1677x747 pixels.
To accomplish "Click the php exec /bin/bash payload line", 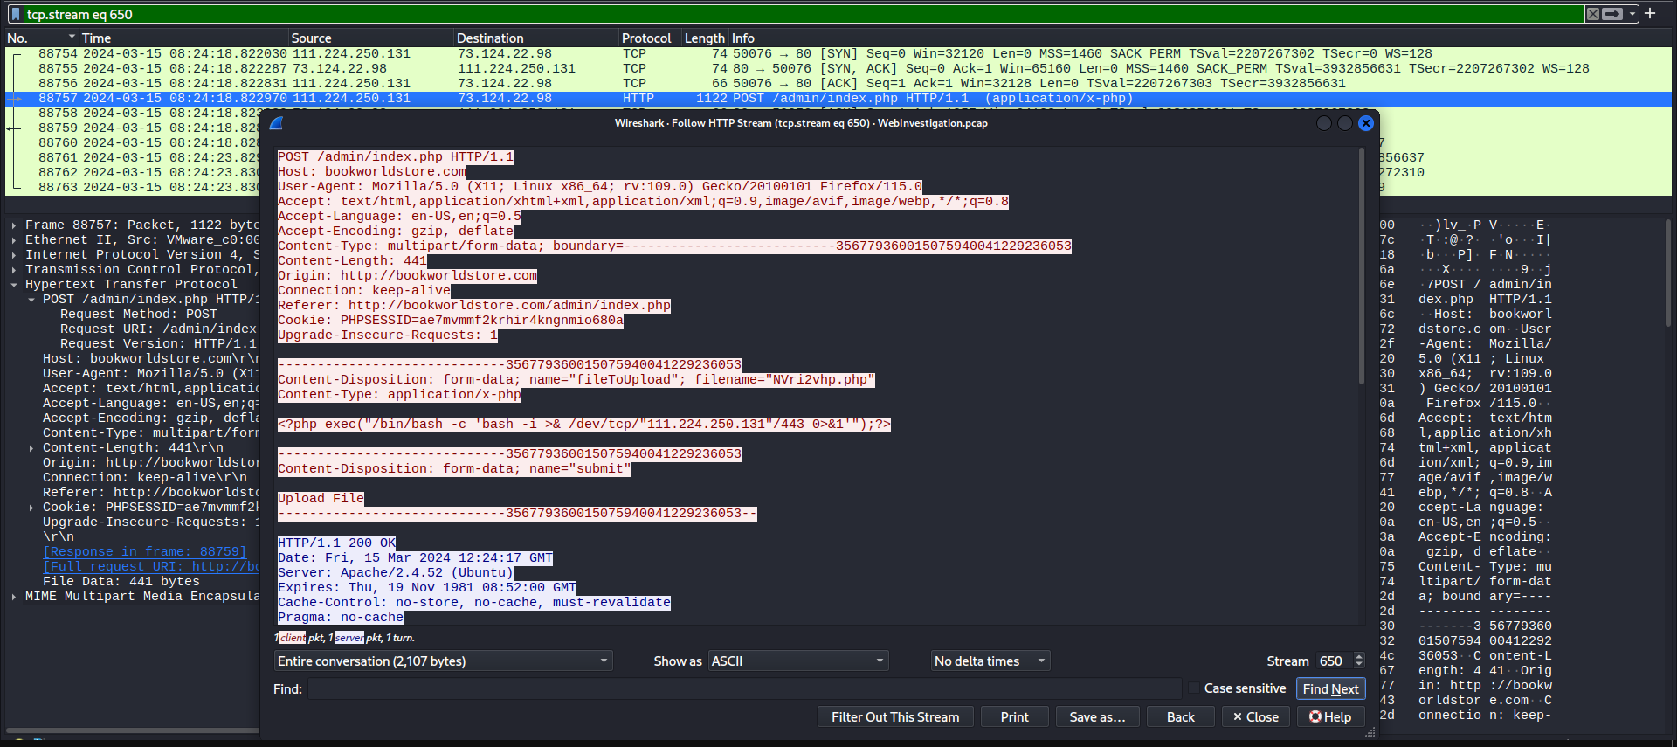I will pyautogui.click(x=584, y=425).
